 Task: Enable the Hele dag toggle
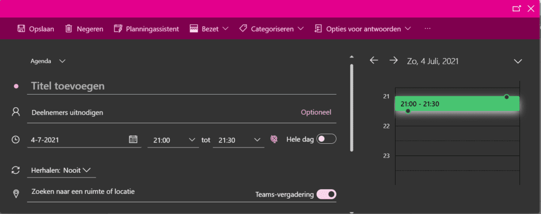(326, 139)
